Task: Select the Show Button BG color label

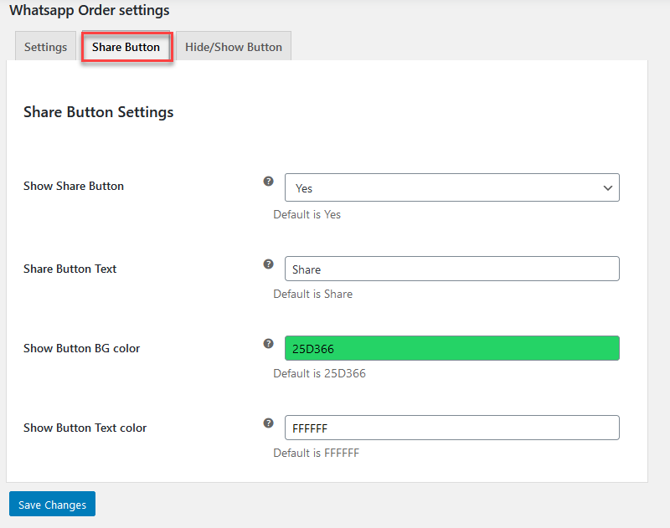Action: (x=81, y=348)
